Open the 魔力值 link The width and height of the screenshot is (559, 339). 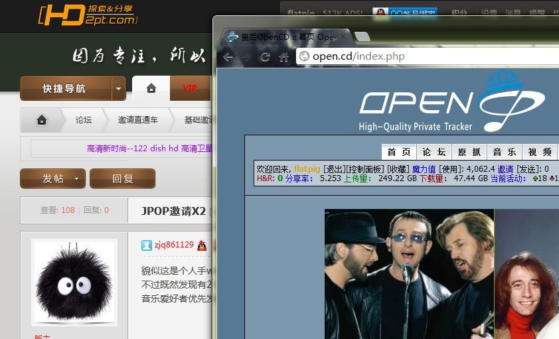click(424, 169)
